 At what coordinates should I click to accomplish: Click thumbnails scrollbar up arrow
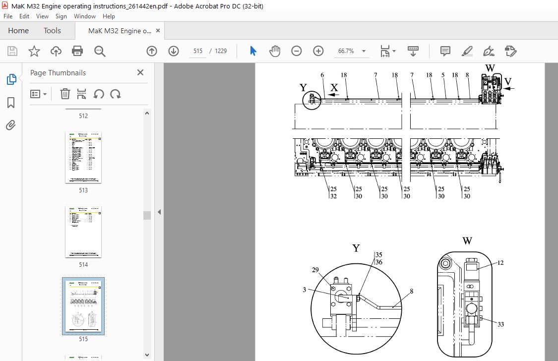coord(147,113)
